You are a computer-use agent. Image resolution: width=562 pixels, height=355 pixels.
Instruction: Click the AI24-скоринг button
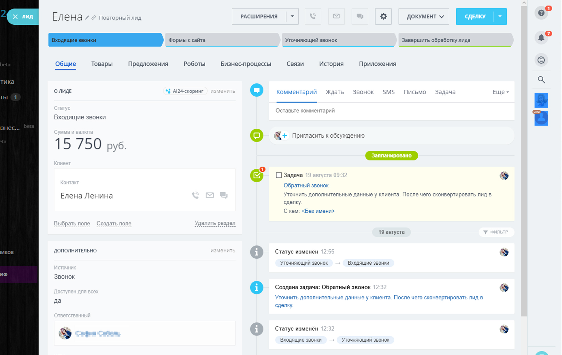click(x=185, y=91)
